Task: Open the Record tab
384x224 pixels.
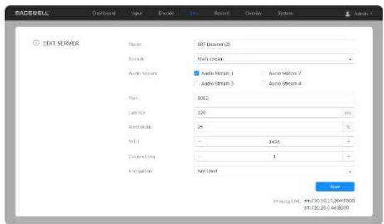Action: [222, 13]
